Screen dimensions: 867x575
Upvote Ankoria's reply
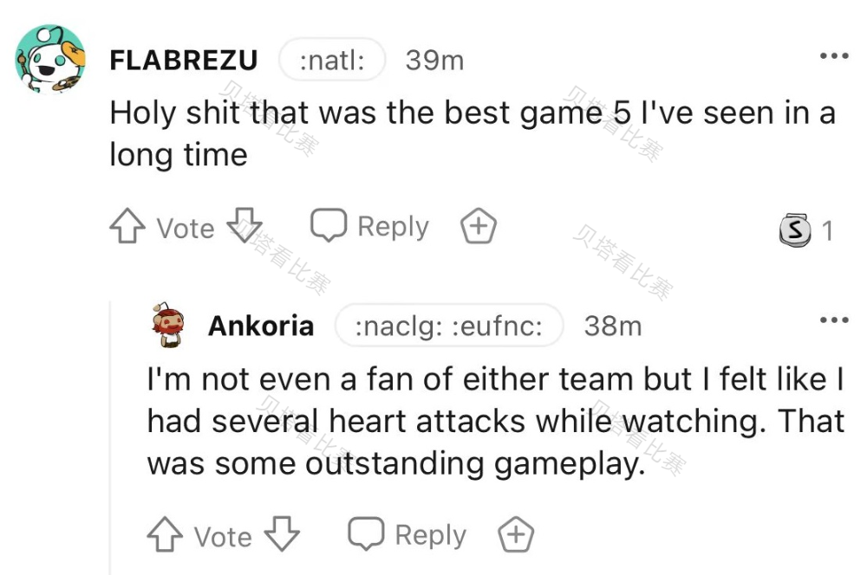165,535
